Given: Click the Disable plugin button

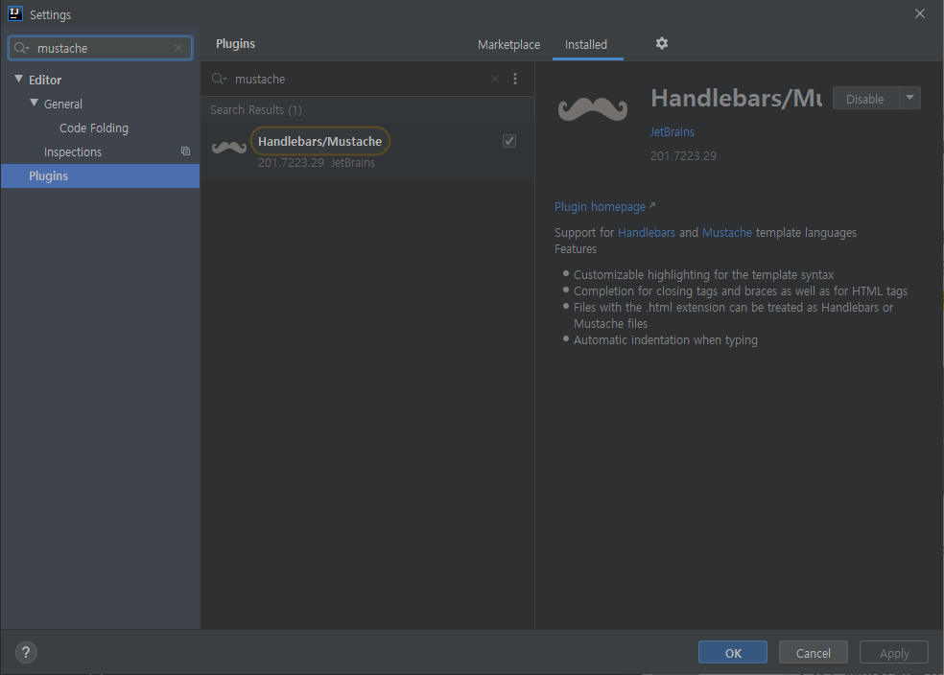Looking at the screenshot, I should tap(865, 99).
